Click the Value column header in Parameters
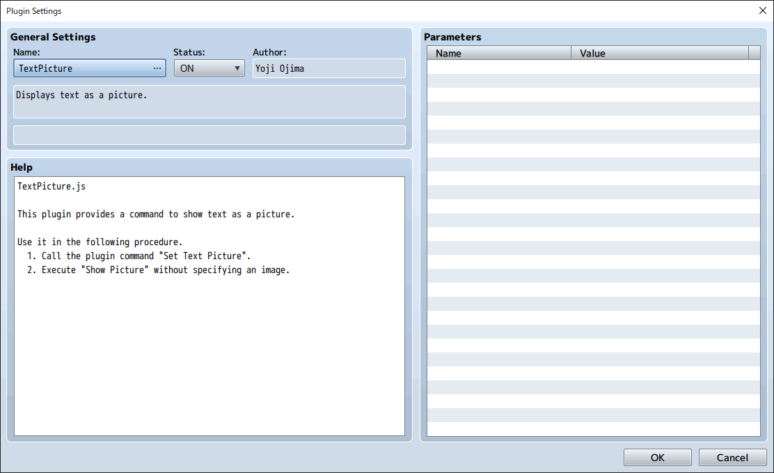The image size is (774, 473). click(659, 53)
